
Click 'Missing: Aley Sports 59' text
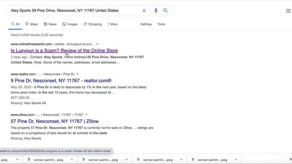click(28, 103)
